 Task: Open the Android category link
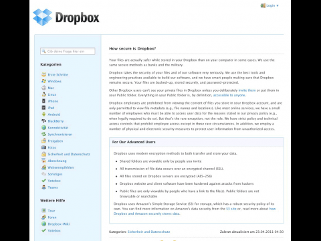pyautogui.click(x=54, y=114)
